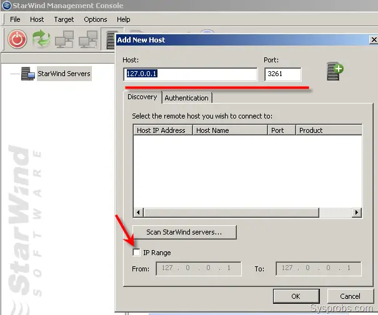Screen dimensions: 378x315
Task: Click the red power toolbar icon
Action: coord(17,39)
